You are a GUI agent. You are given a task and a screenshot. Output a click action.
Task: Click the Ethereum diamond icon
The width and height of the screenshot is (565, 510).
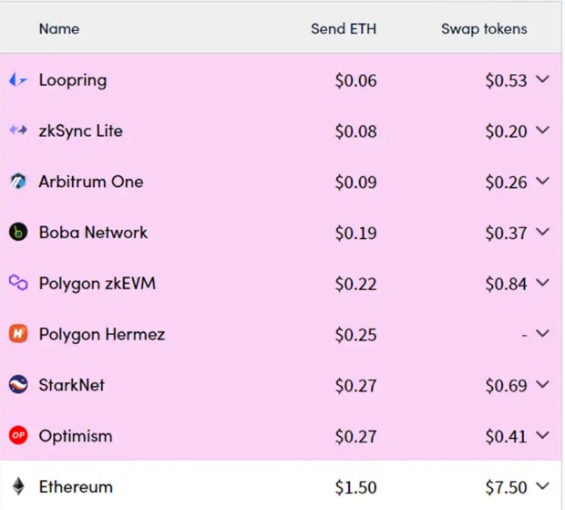(18, 486)
